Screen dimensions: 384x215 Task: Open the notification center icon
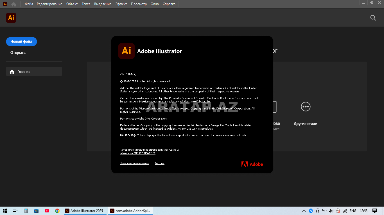click(x=375, y=211)
